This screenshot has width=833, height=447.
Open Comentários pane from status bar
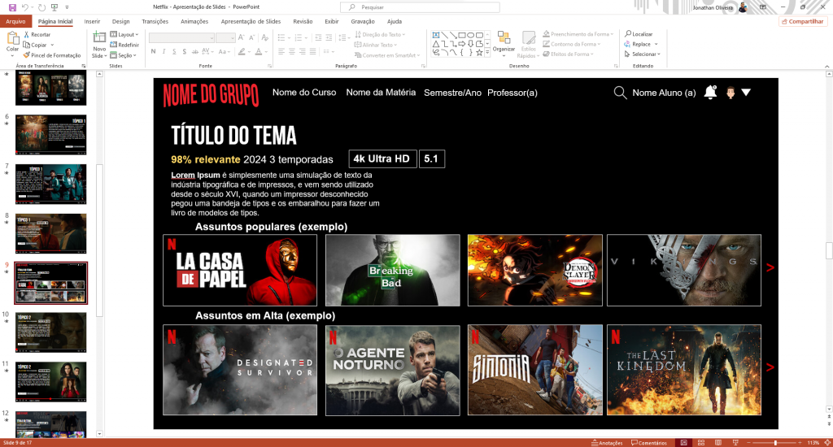pyautogui.click(x=648, y=443)
